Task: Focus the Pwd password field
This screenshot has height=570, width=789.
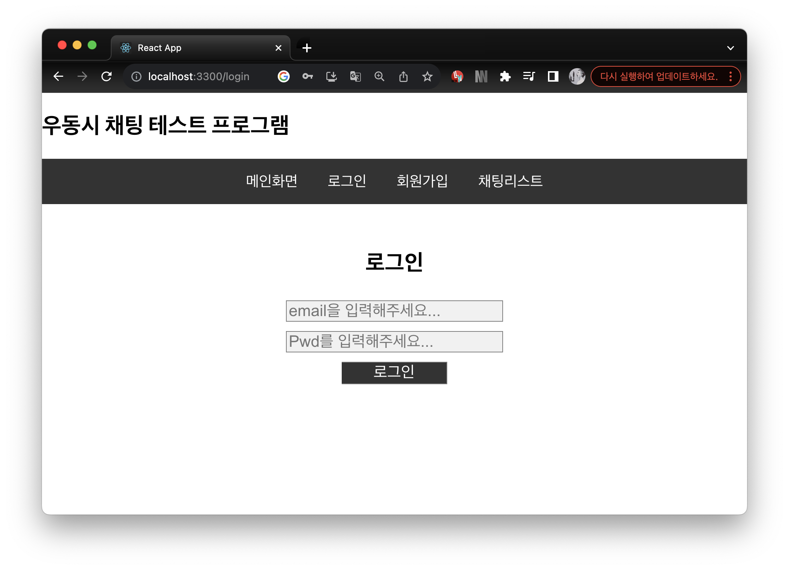Action: 394,342
